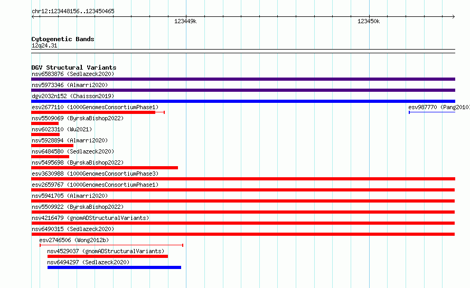
Task: Click nsv5509069 (ByrskaBishop2022) label
Action: (78, 118)
